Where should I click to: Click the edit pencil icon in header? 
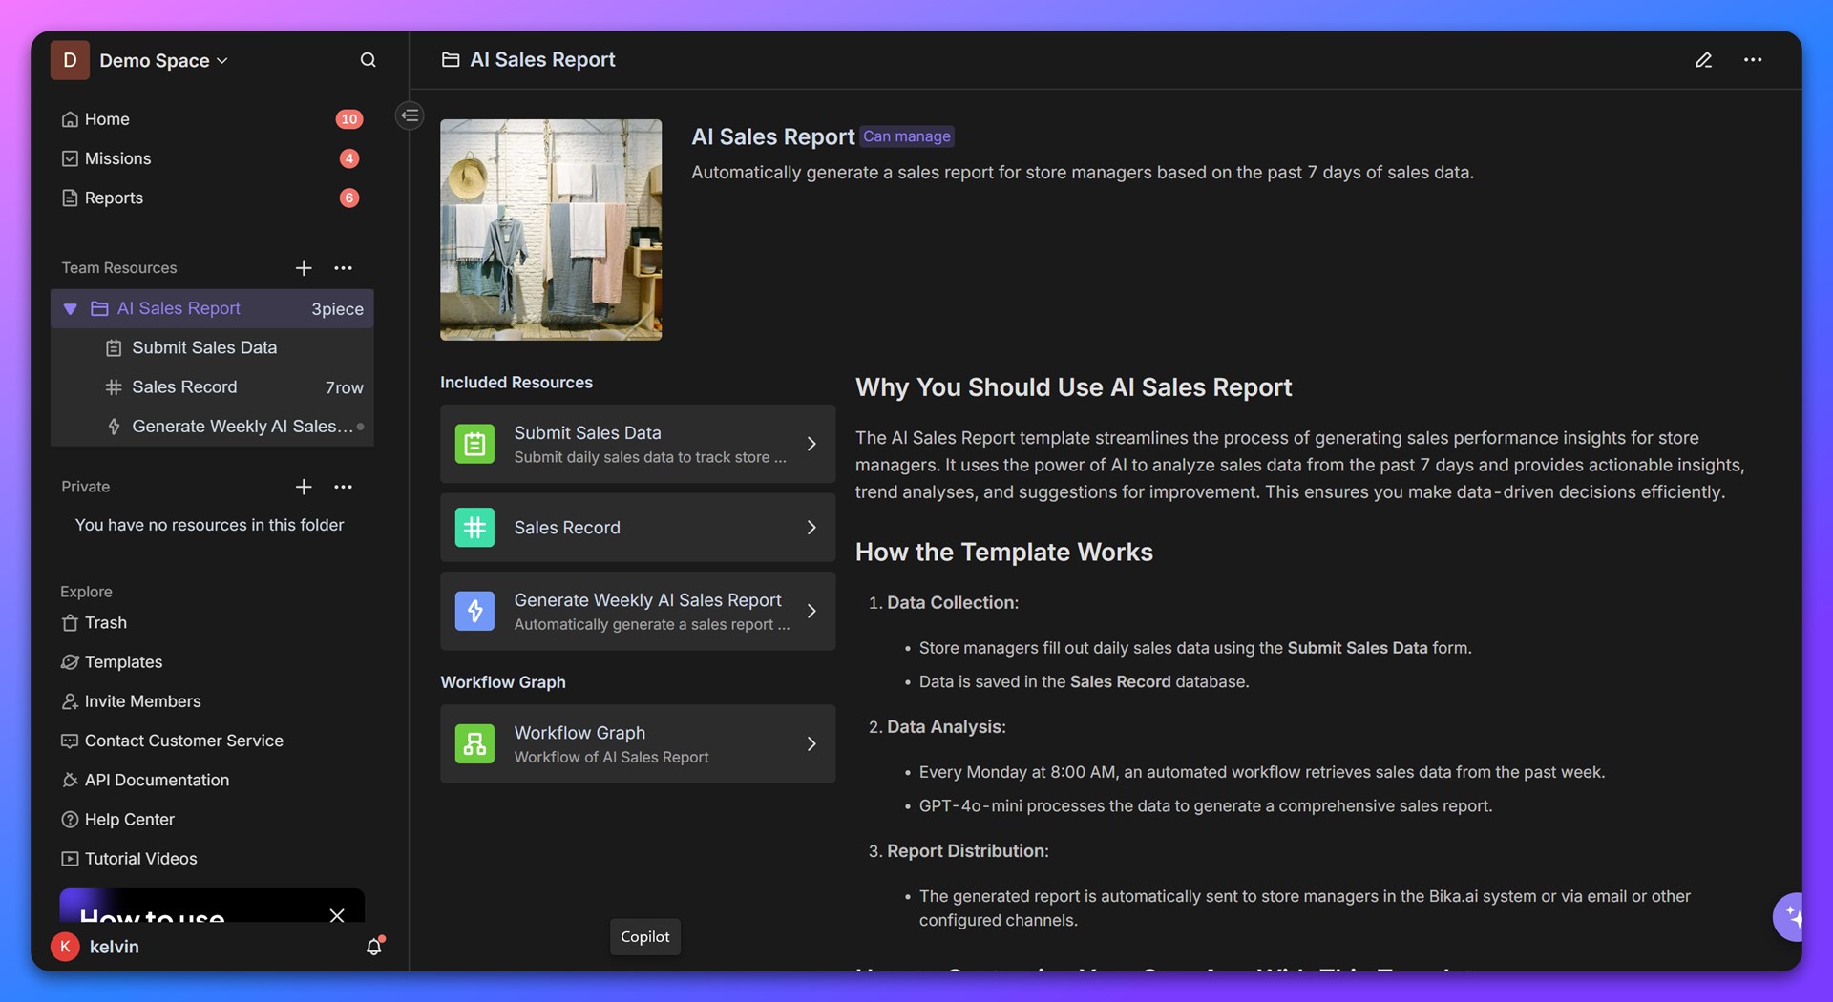(x=1703, y=60)
